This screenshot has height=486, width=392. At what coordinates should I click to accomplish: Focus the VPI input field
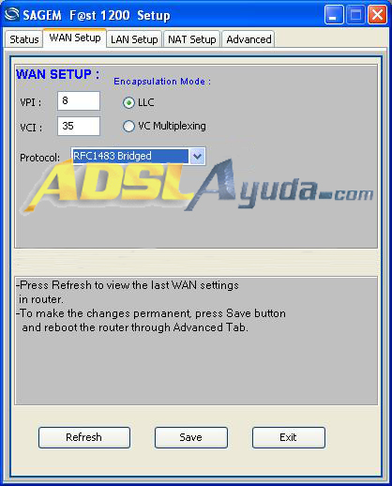pyautogui.click(x=79, y=100)
